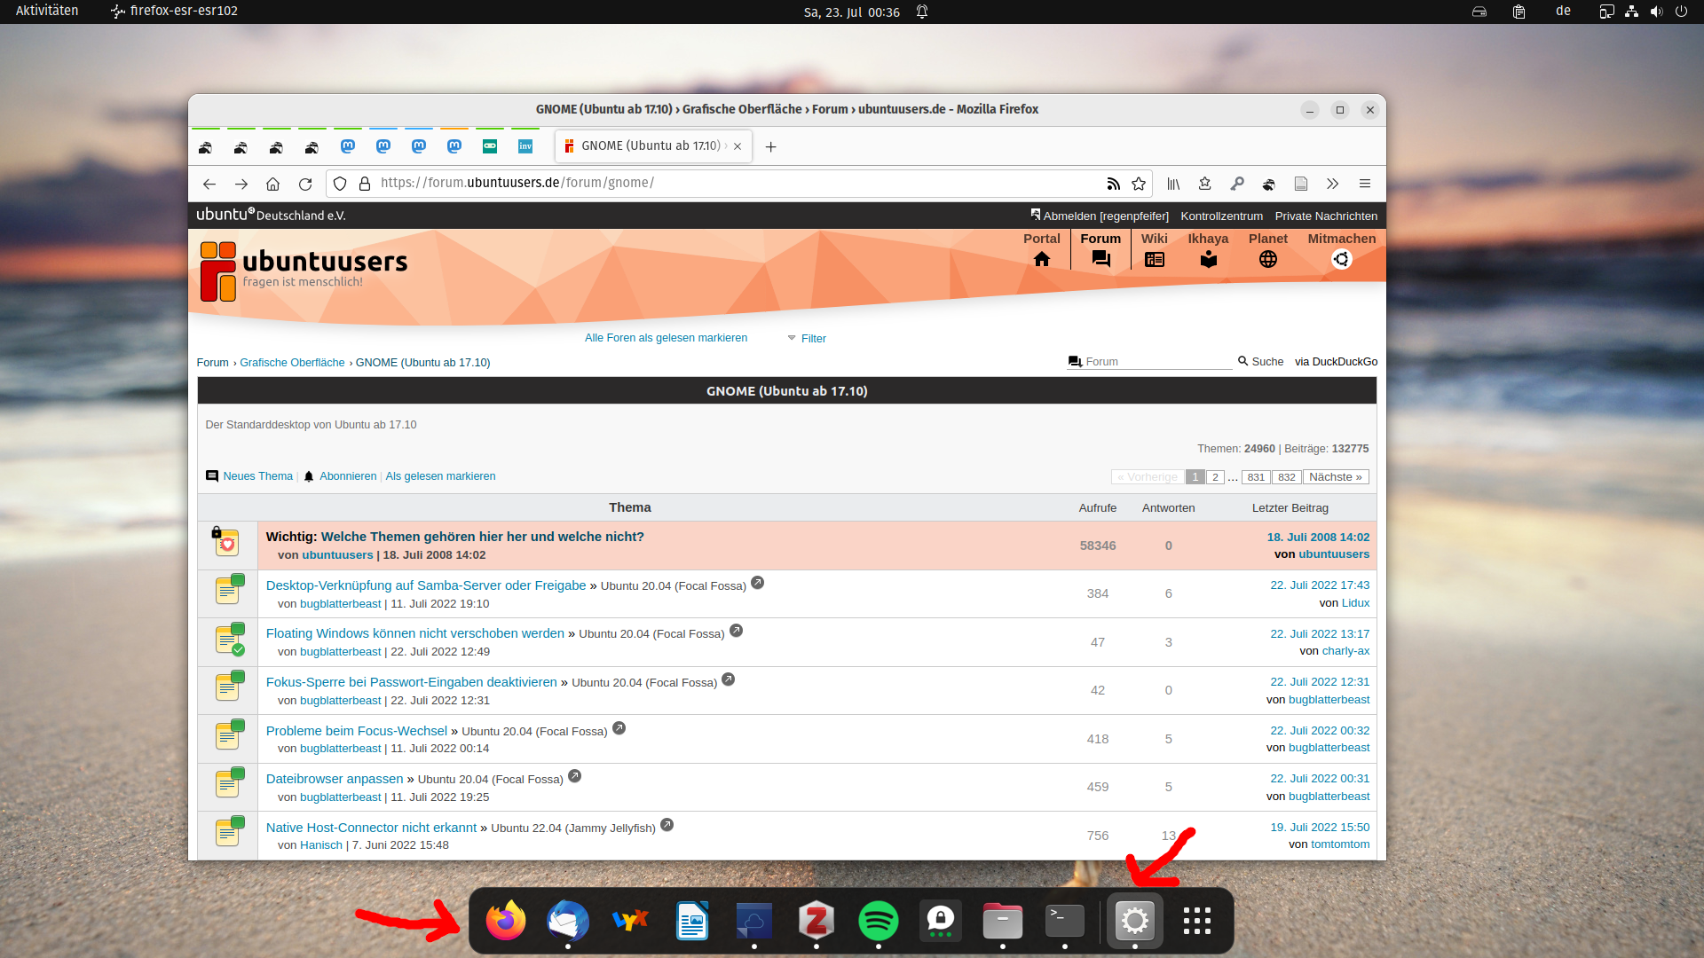Click the Firefox home button
1704x958 pixels.
pyautogui.click(x=272, y=184)
